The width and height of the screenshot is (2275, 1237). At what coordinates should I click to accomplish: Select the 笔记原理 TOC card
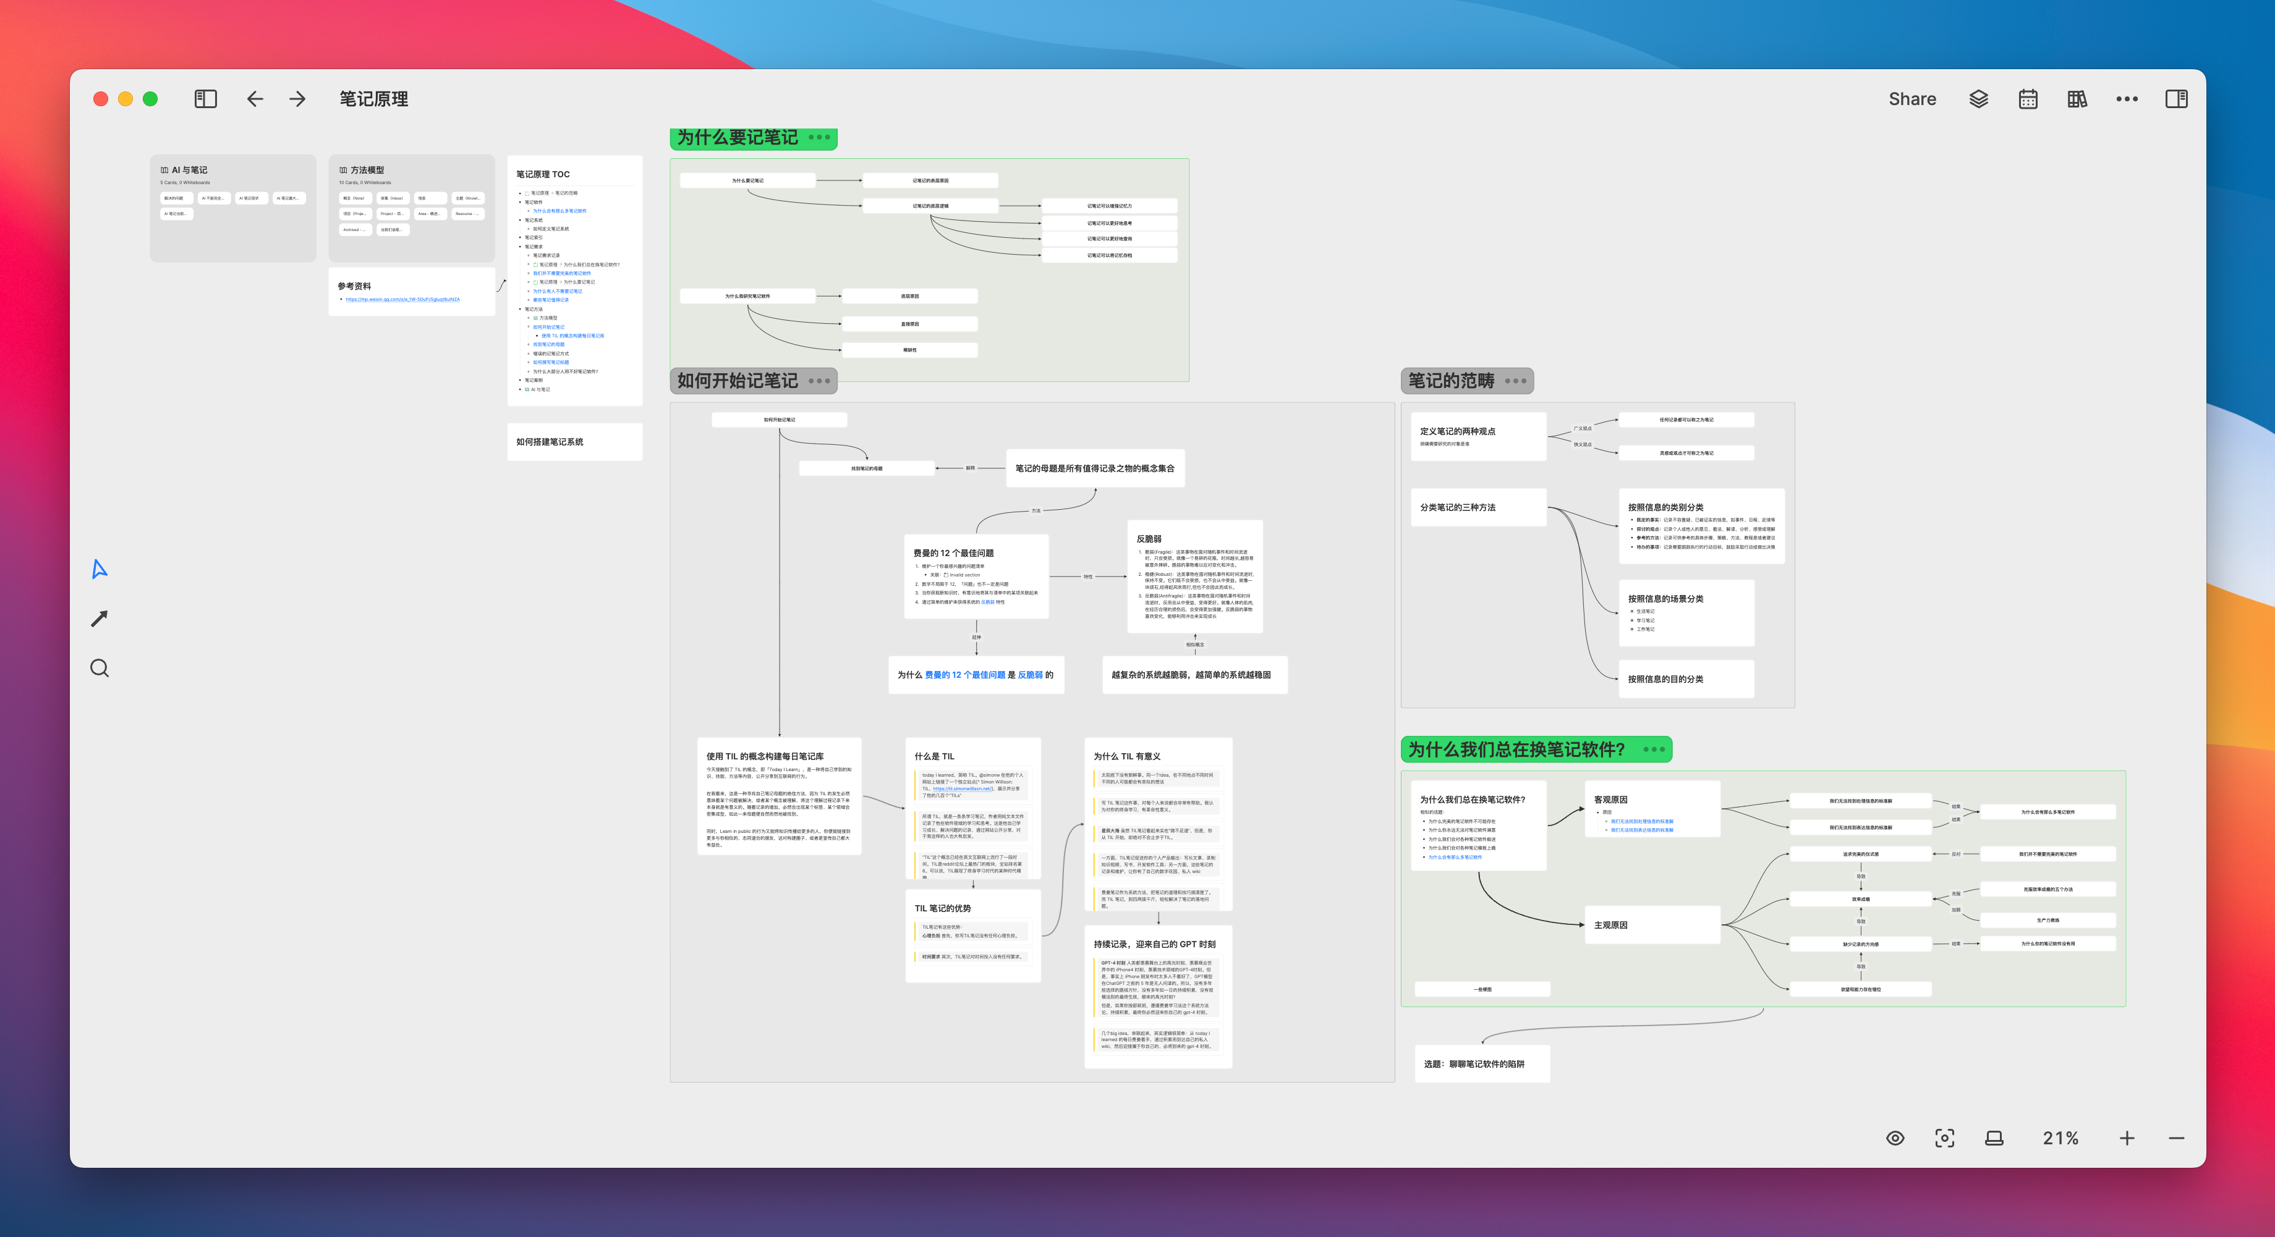[x=575, y=281]
